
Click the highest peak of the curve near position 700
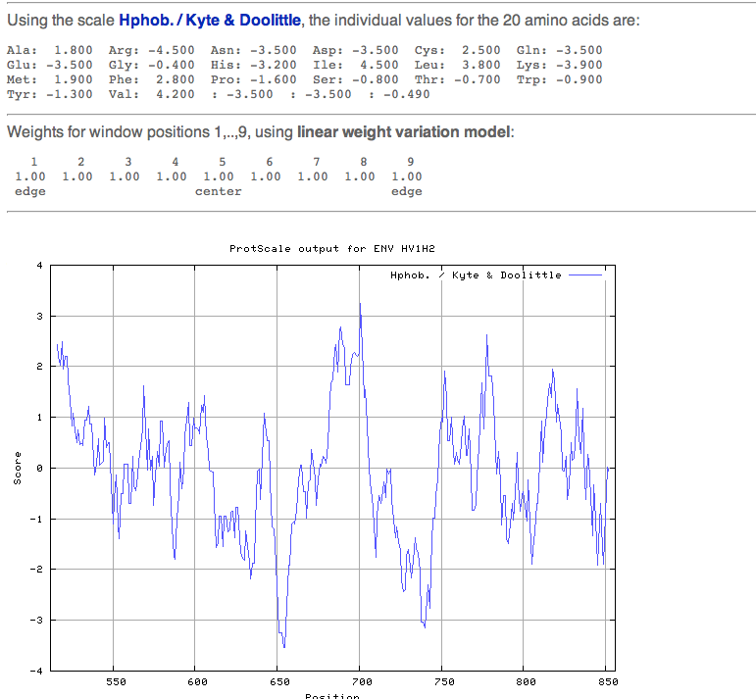(361, 305)
